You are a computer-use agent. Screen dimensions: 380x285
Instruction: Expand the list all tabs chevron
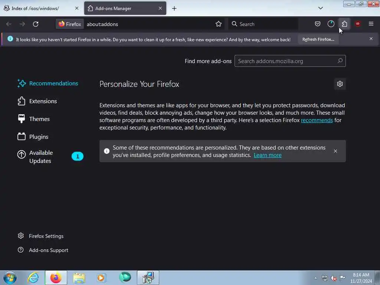[320, 8]
